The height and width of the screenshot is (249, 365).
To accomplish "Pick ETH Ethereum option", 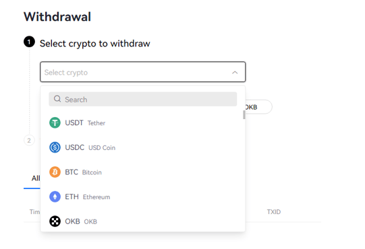I will coord(143,197).
